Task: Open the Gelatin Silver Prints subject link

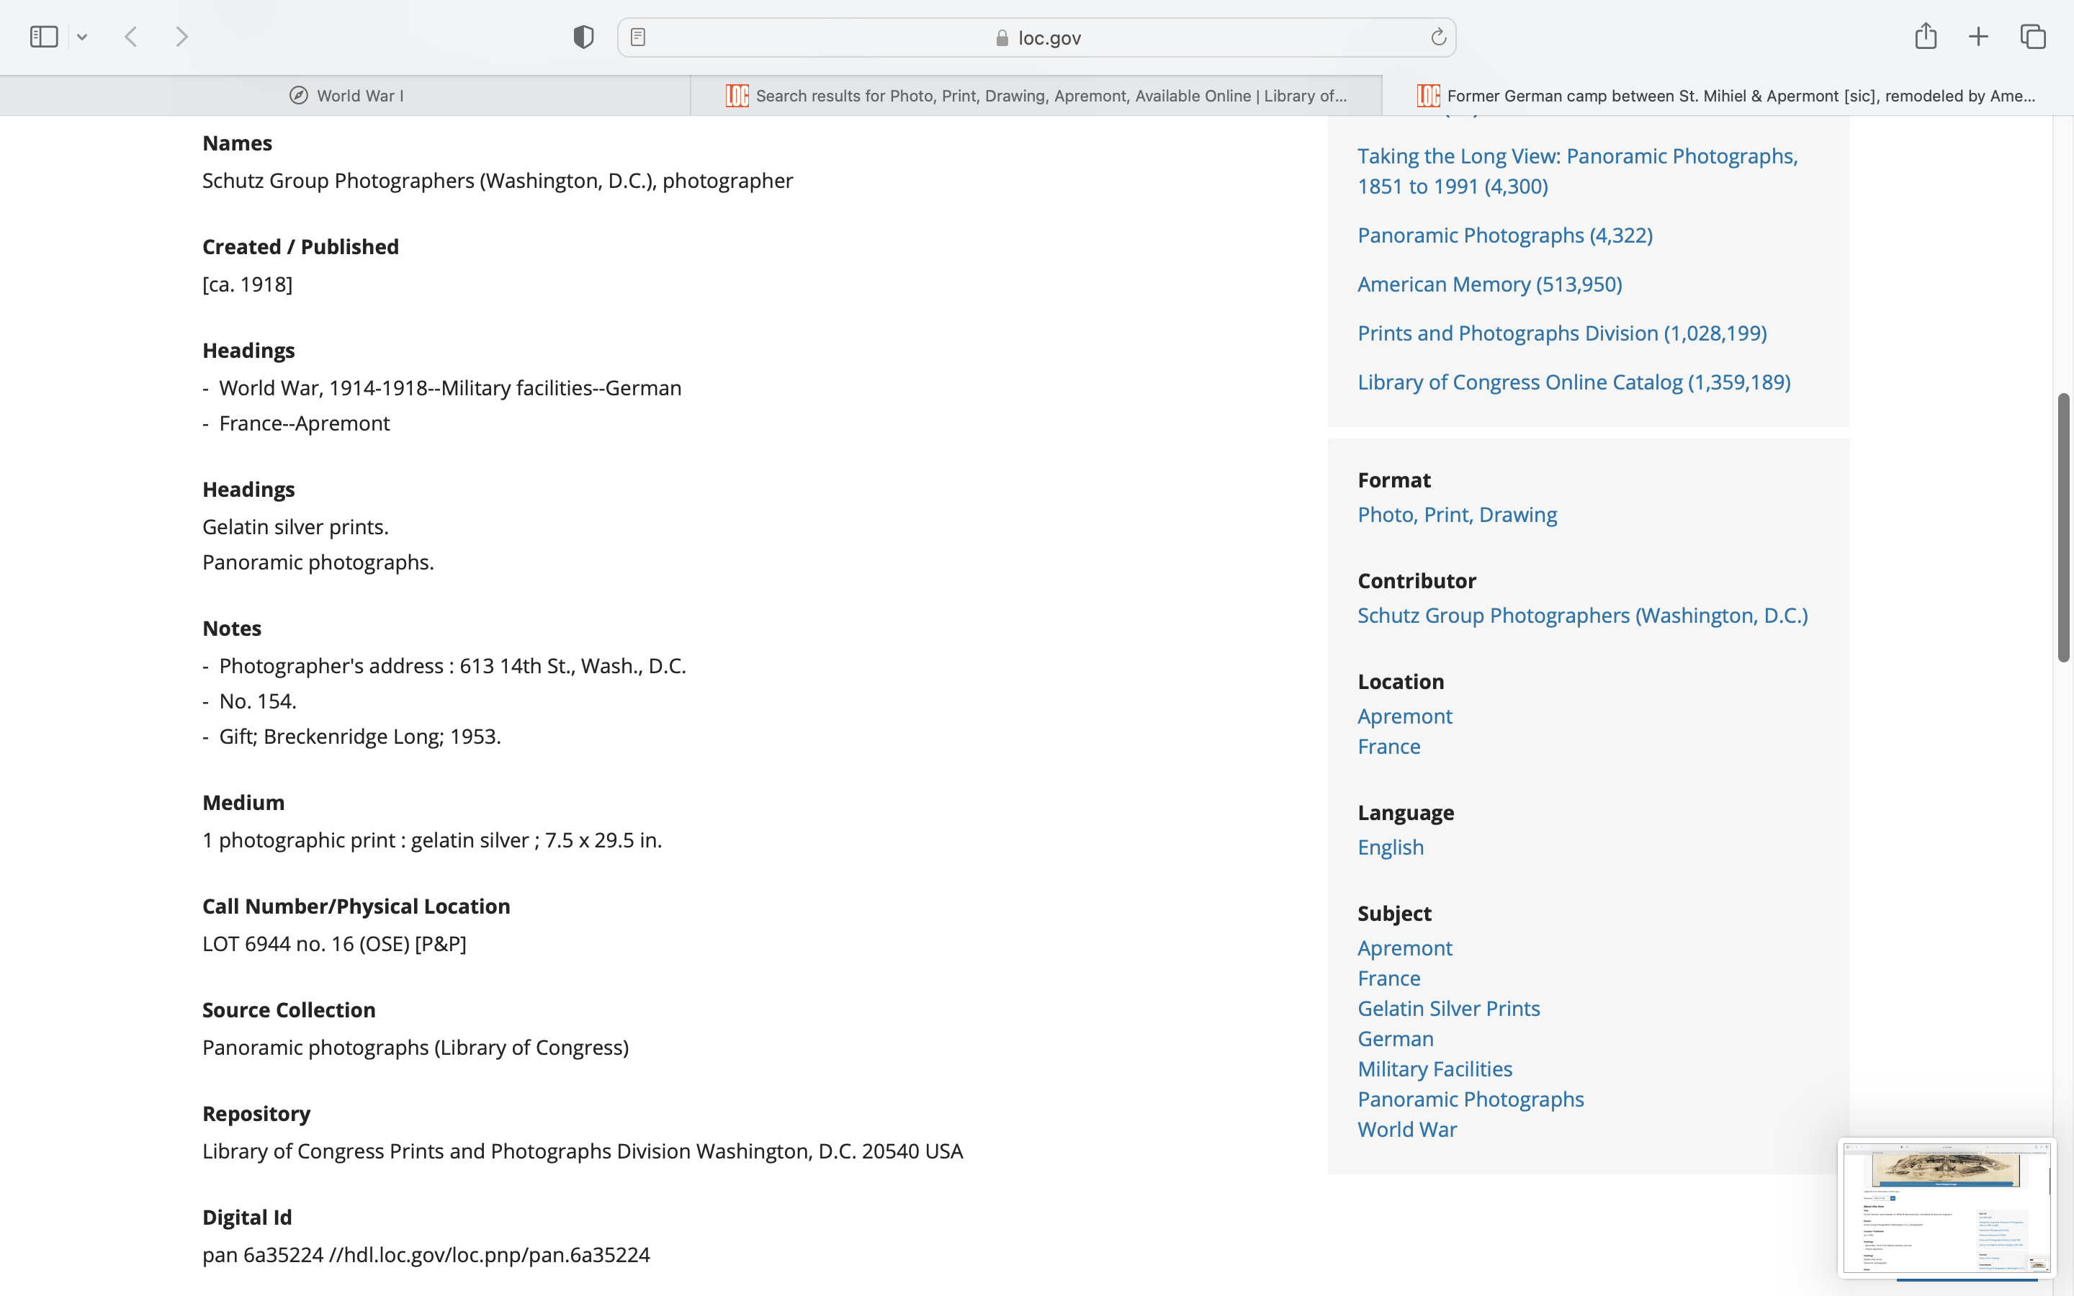Action: (x=1448, y=1009)
